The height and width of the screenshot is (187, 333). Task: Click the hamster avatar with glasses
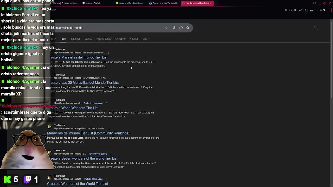coord(27,149)
